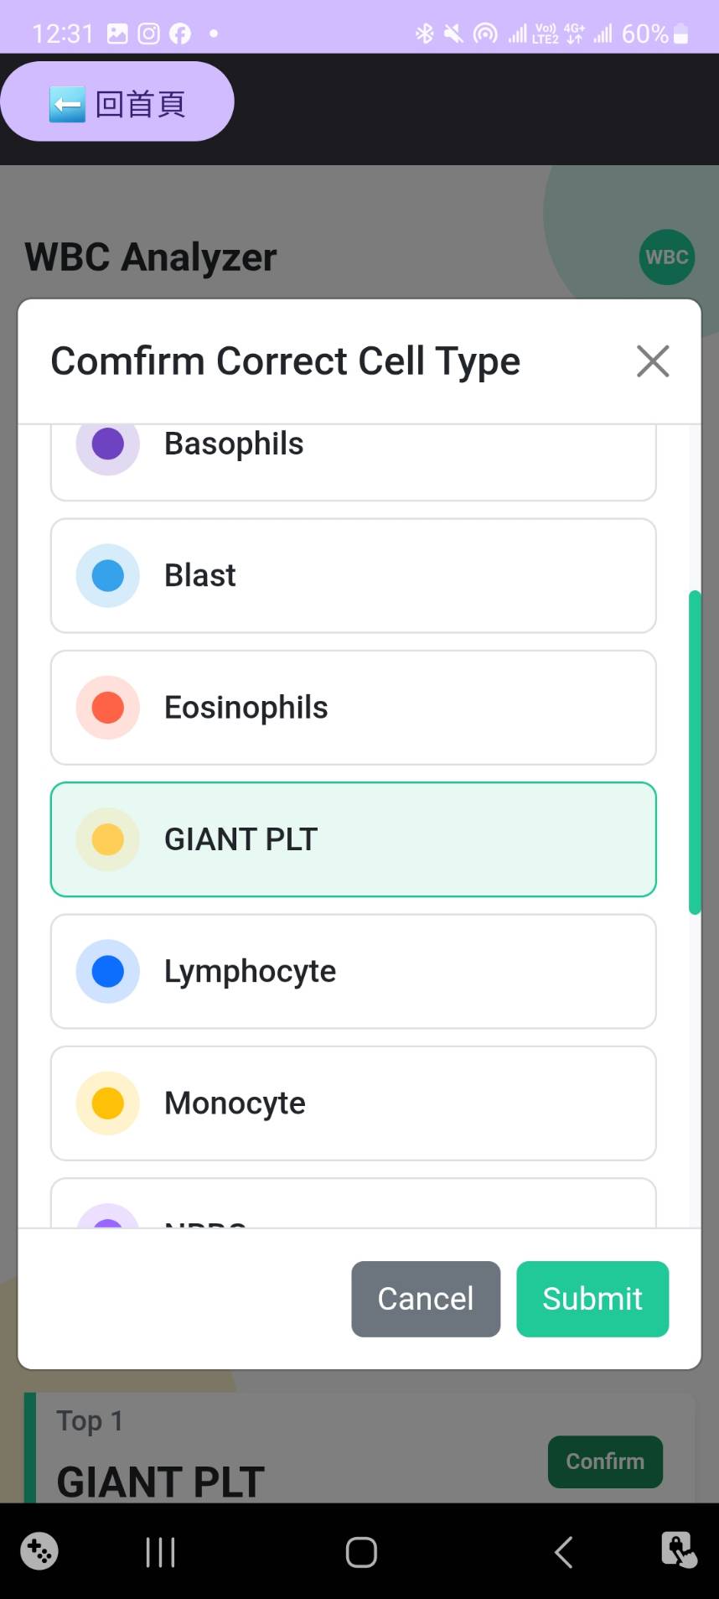This screenshot has height=1599, width=719.
Task: Choose Eosinophils as the cell type
Action: click(x=353, y=708)
